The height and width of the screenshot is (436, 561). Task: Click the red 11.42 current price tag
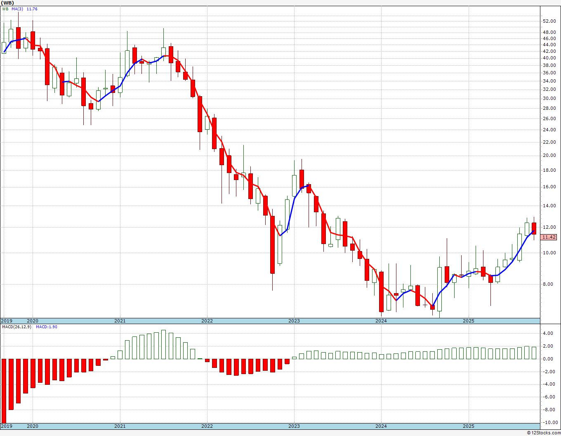(x=549, y=237)
